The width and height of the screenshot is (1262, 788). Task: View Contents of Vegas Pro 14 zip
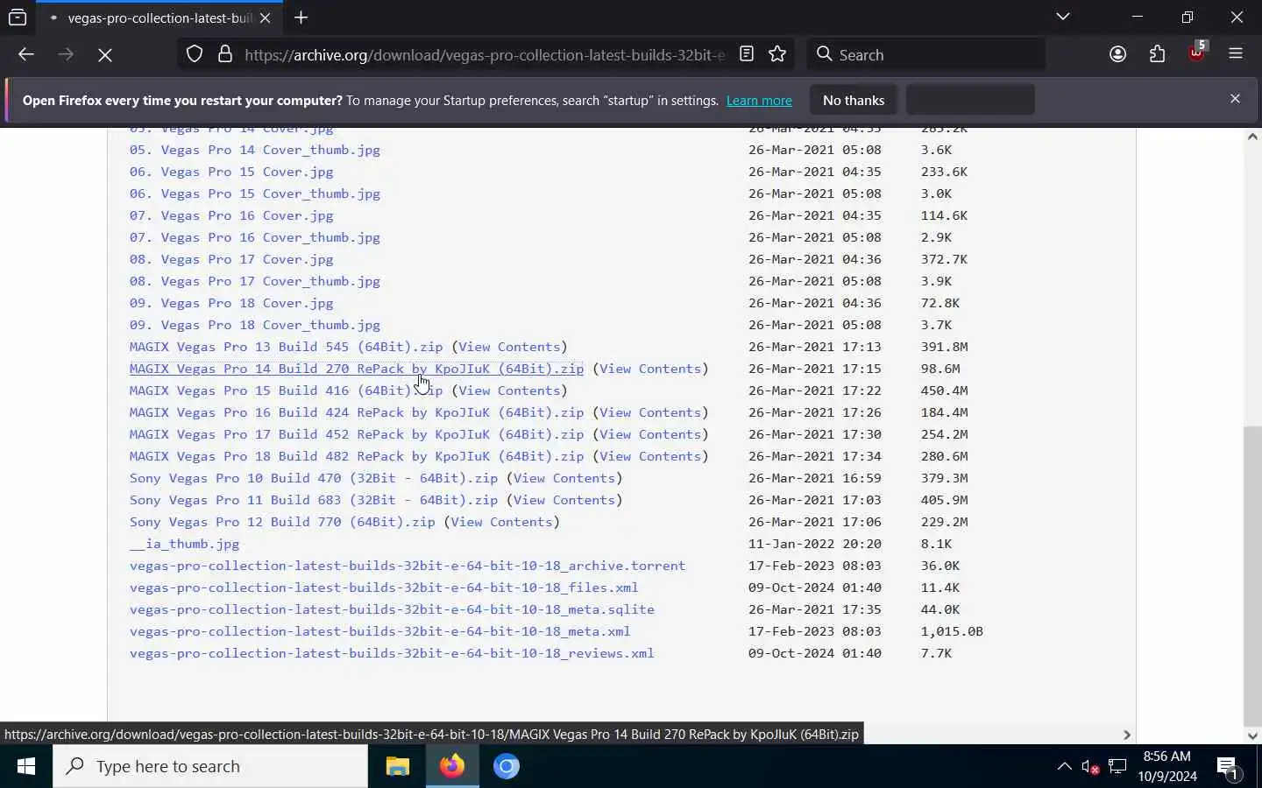pos(650,369)
